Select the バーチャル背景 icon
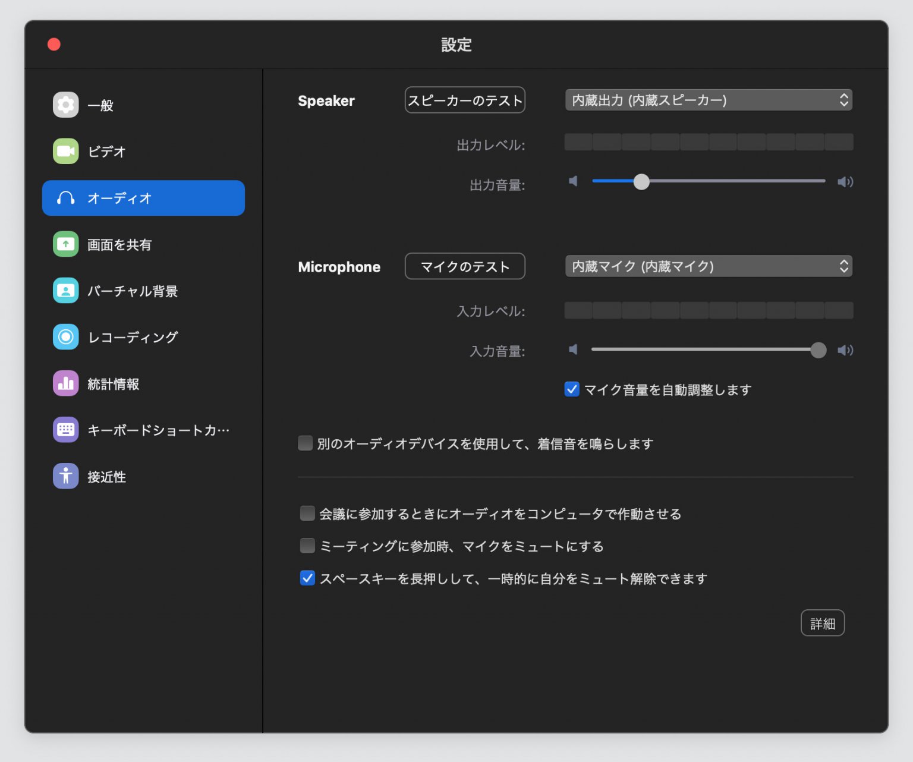The height and width of the screenshot is (762, 913). click(65, 291)
